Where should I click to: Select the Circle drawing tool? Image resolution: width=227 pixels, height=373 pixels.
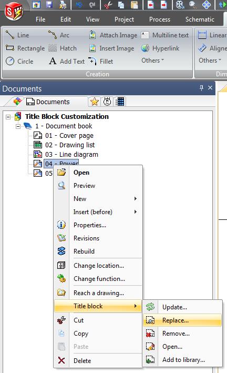(19, 62)
